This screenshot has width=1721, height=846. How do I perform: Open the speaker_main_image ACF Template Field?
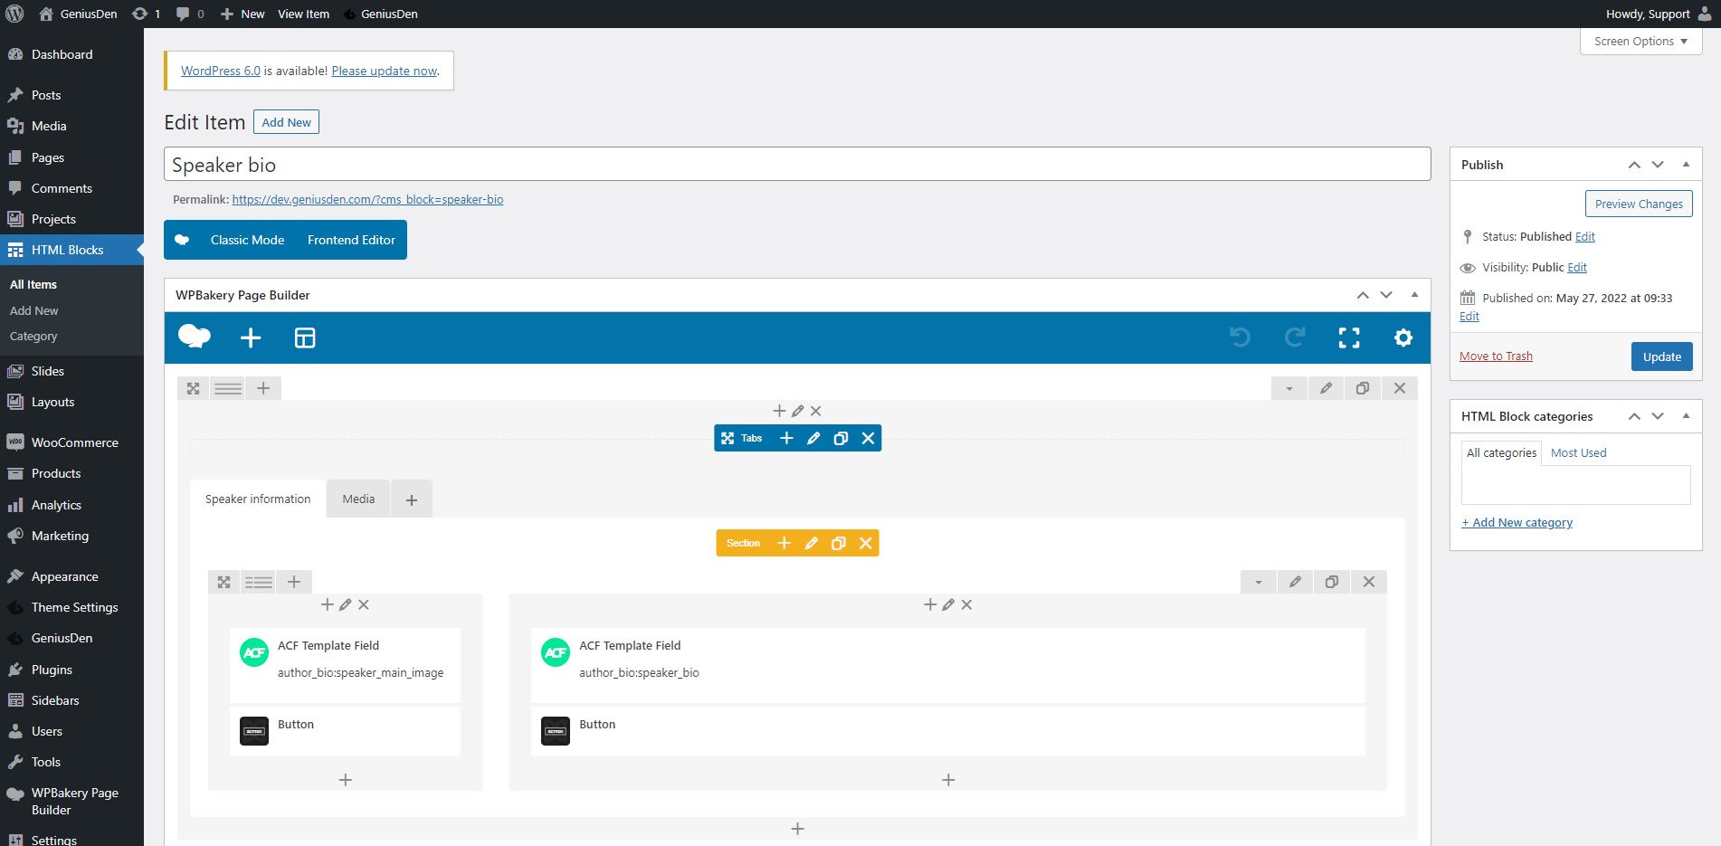pos(345,665)
